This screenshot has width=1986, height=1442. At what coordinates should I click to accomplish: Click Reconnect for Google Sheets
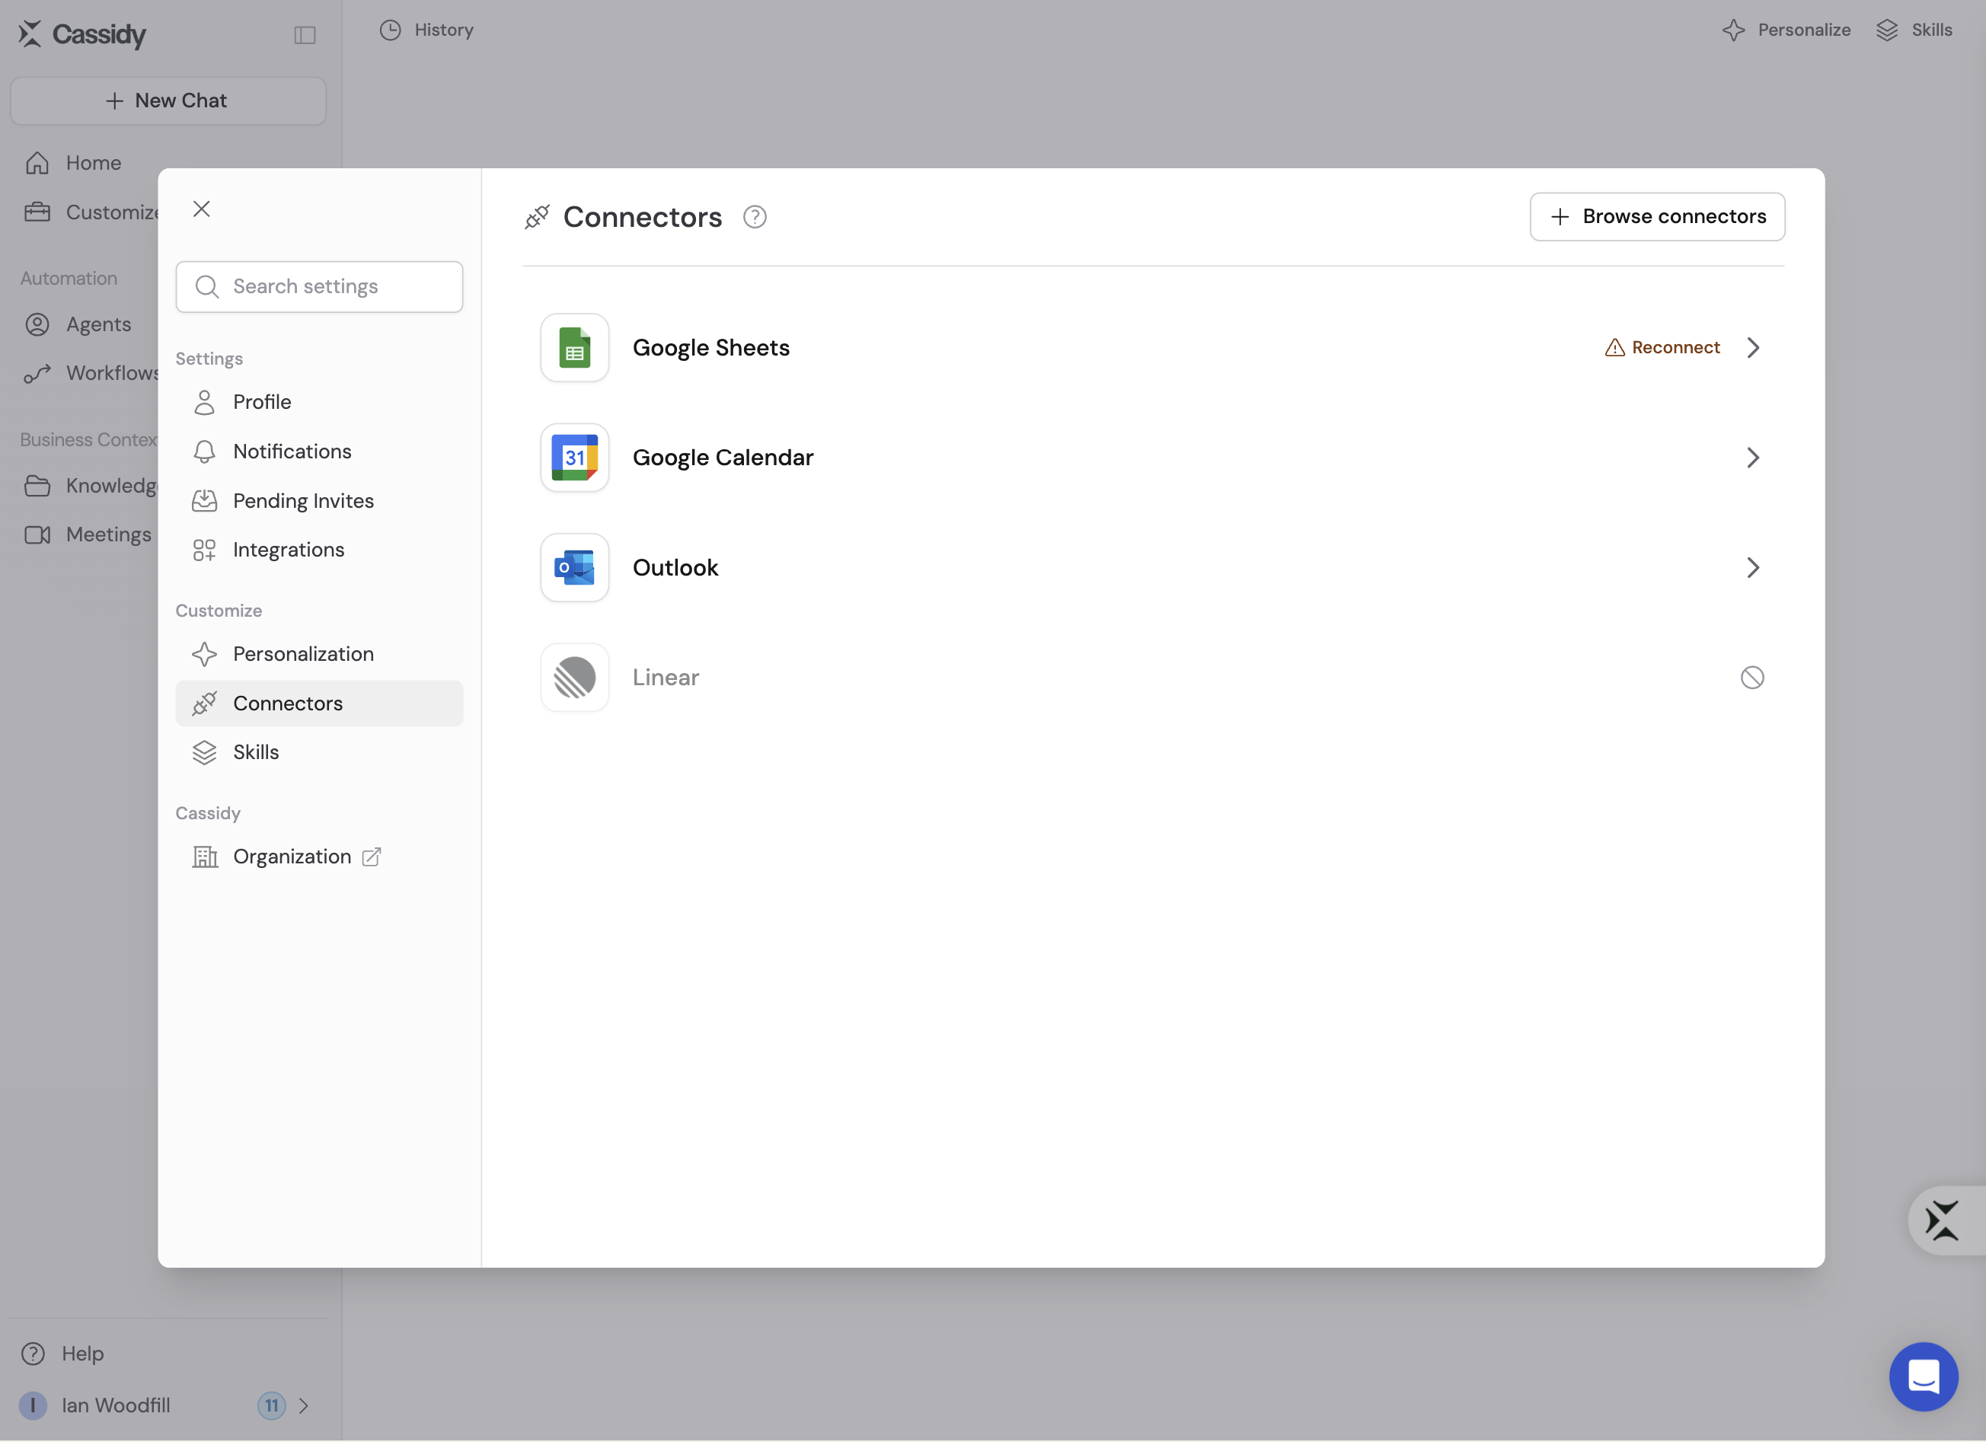pyautogui.click(x=1662, y=348)
